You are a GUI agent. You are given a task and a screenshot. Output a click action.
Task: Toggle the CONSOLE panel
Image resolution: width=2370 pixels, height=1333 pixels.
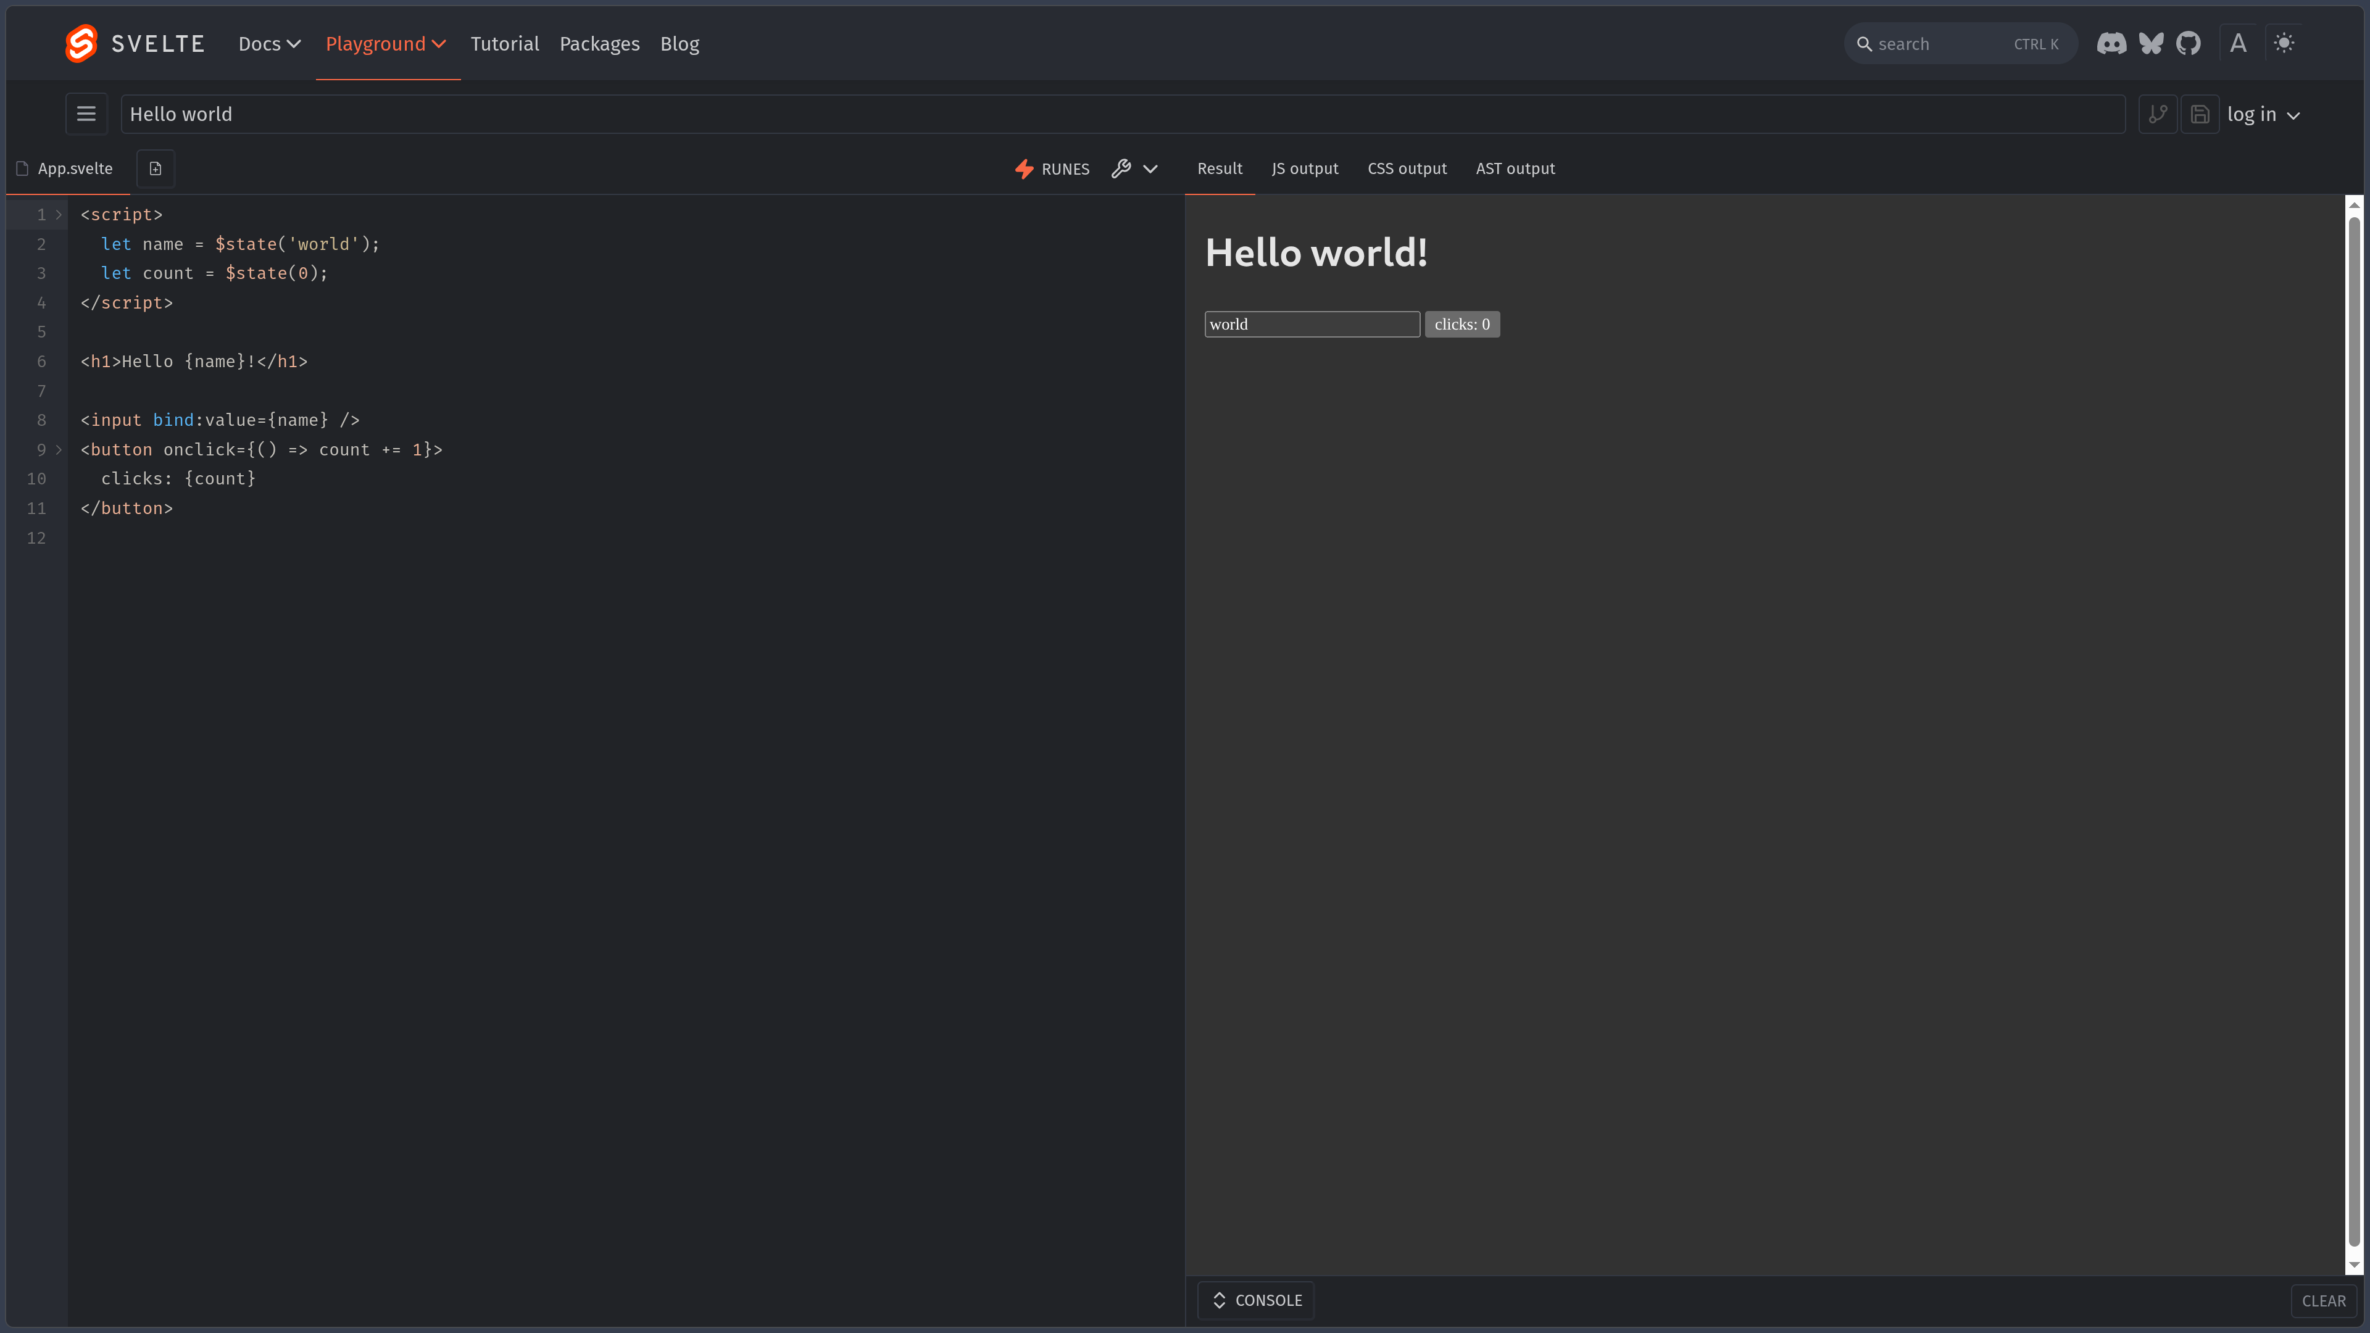click(1256, 1300)
